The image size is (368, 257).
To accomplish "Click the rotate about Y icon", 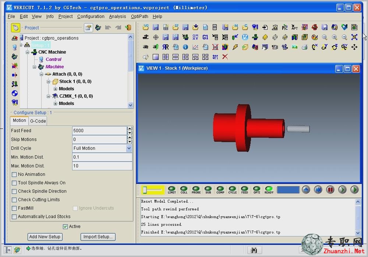I will [x=325, y=47].
